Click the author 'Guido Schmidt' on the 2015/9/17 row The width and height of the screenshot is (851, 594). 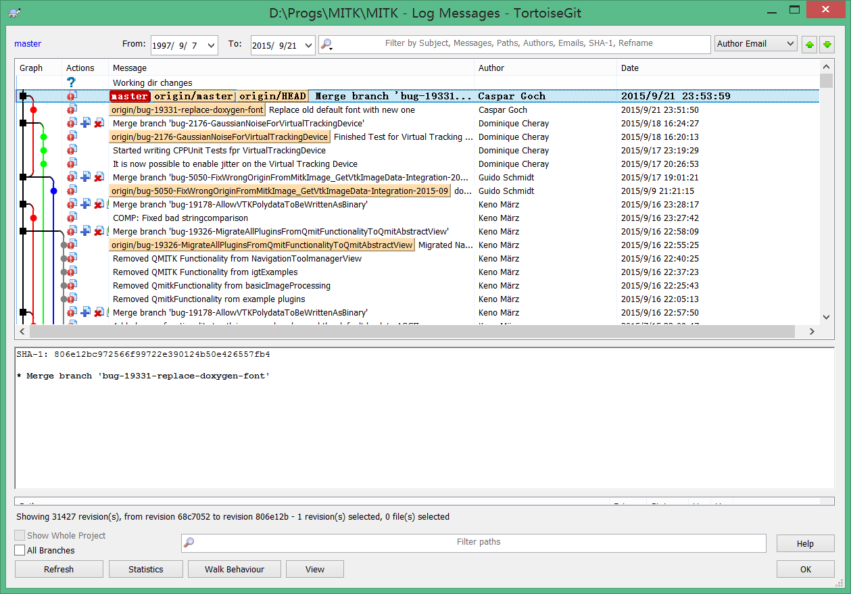pos(506,177)
